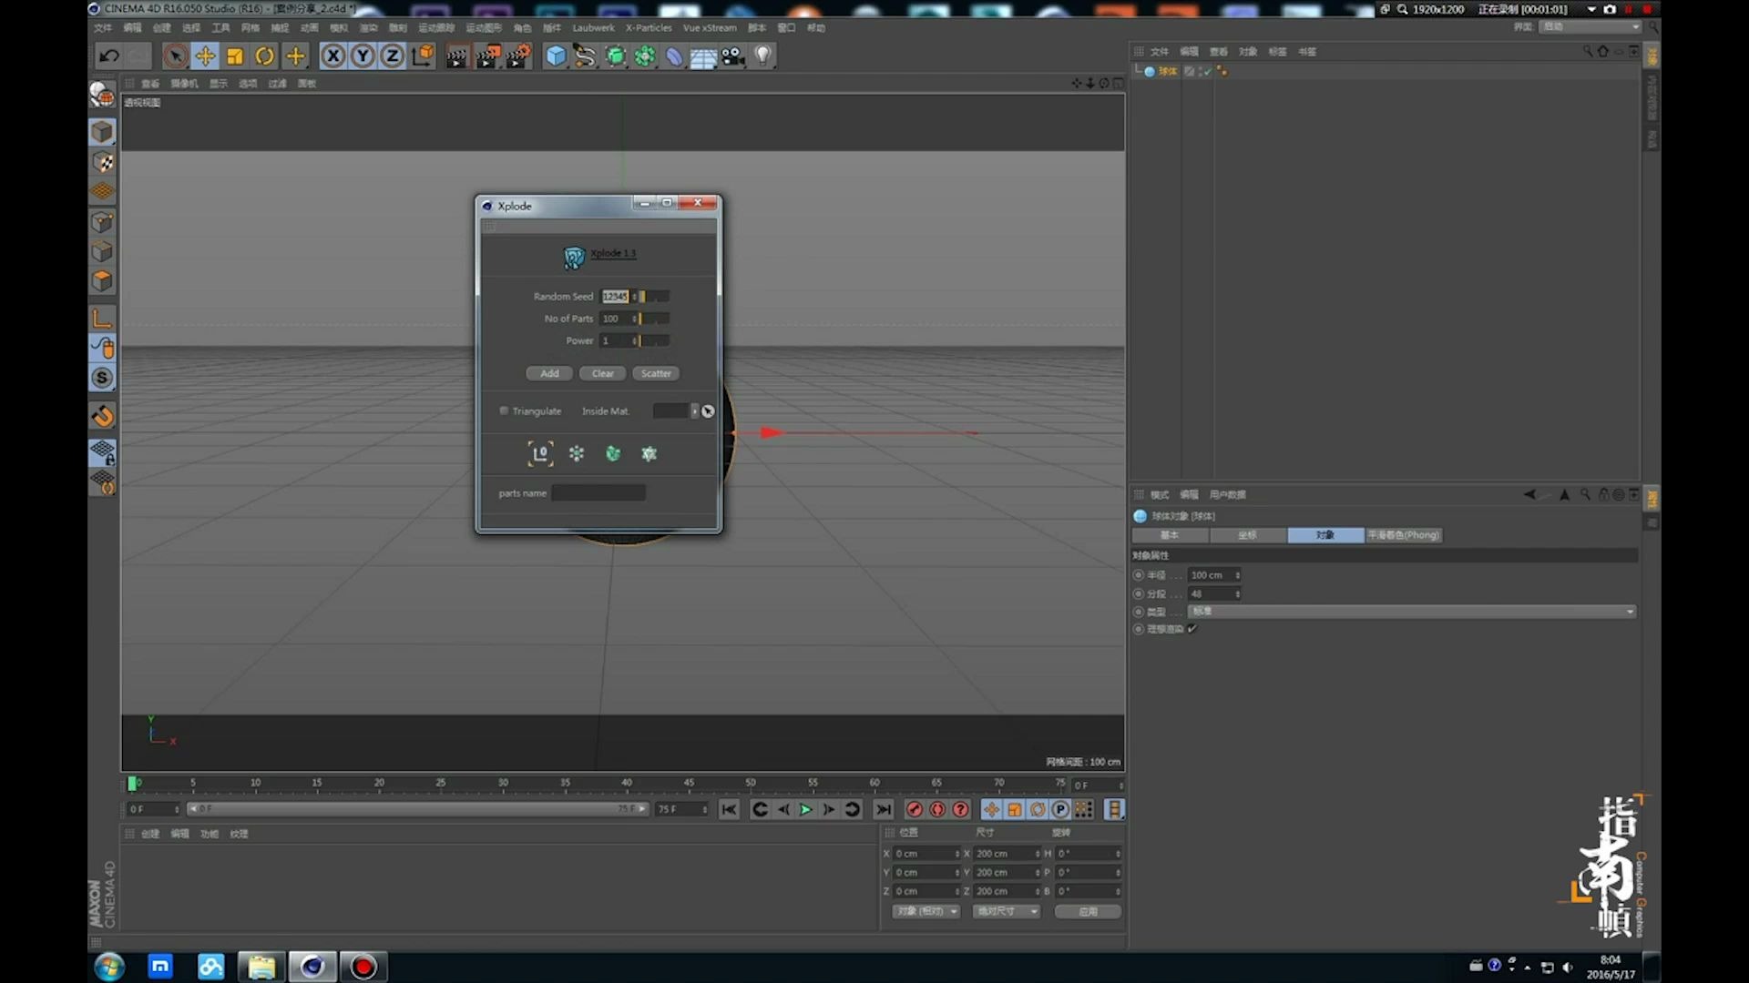Click the Enable Axis L-shaped icon
Screen dimensions: 1749x983
coord(102,319)
